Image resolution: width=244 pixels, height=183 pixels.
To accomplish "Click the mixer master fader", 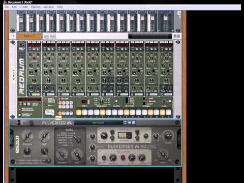I will pyautogui.click(x=166, y=18).
